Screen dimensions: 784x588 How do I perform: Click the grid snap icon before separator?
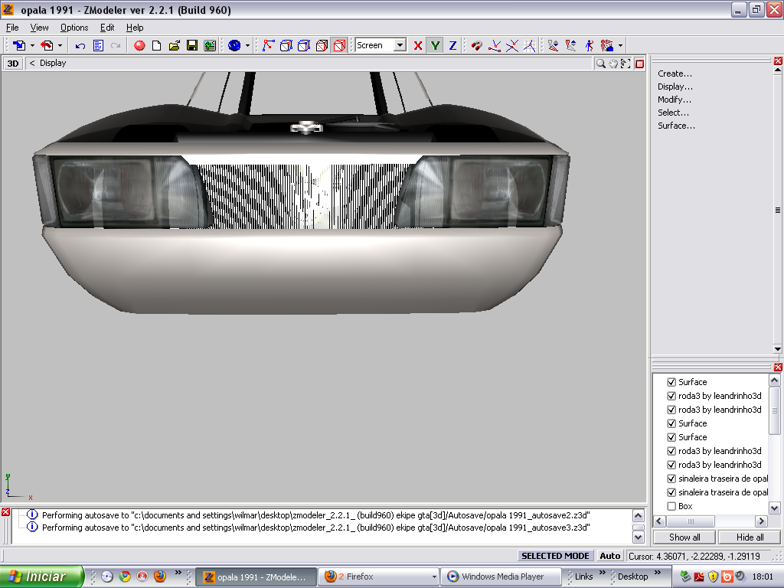coord(530,45)
